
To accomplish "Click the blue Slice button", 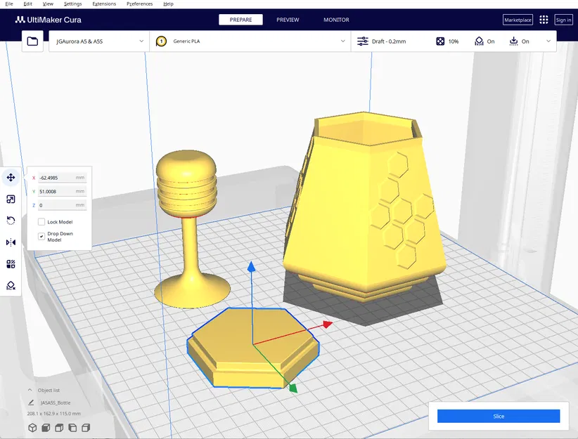I will point(499,416).
